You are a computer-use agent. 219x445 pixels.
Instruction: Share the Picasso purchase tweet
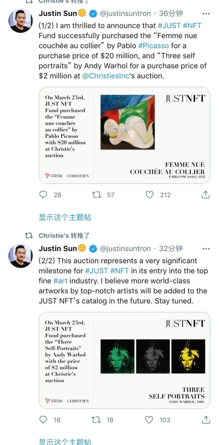click(x=205, y=195)
